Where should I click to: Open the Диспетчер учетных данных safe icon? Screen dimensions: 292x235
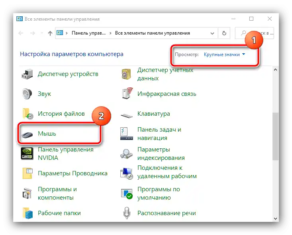[x=126, y=74]
